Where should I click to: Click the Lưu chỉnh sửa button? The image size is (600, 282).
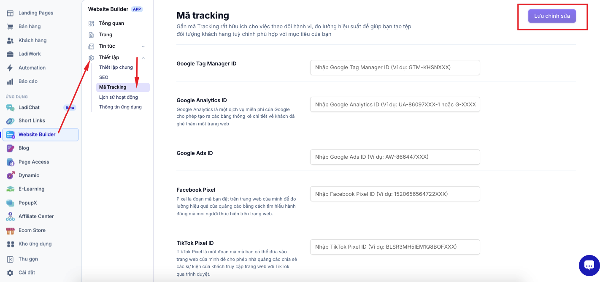(552, 16)
